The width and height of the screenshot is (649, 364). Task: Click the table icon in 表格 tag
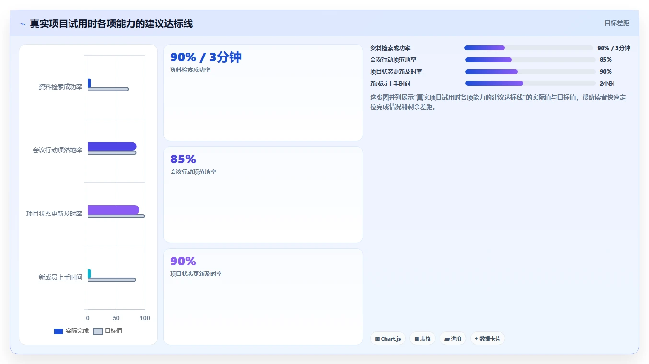click(417, 339)
